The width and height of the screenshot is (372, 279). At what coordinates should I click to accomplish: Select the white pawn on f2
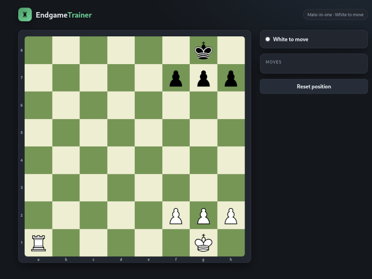(x=176, y=216)
